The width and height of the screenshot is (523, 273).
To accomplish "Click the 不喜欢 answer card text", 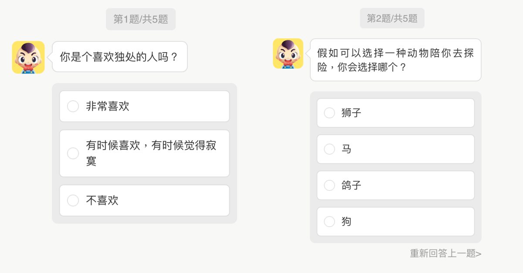I will coord(102,200).
